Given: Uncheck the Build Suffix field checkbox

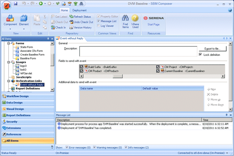Looking at the screenshot, I should pyautogui.click(x=81, y=67).
